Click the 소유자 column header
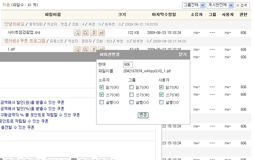Viewport: 254px width, 160px height. coord(197,14)
